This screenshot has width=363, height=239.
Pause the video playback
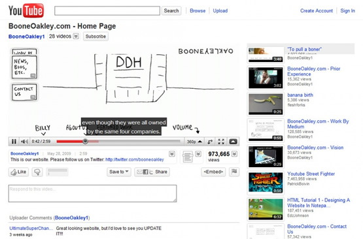14,141
